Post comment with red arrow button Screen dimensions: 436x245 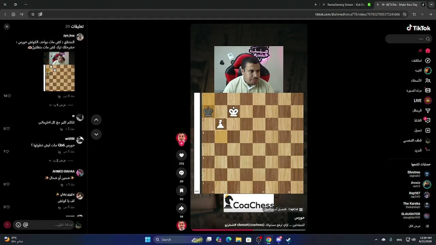coord(7,225)
